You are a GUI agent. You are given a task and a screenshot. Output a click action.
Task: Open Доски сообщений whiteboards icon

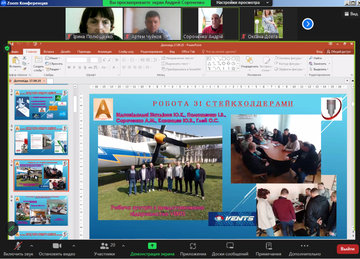click(x=230, y=246)
